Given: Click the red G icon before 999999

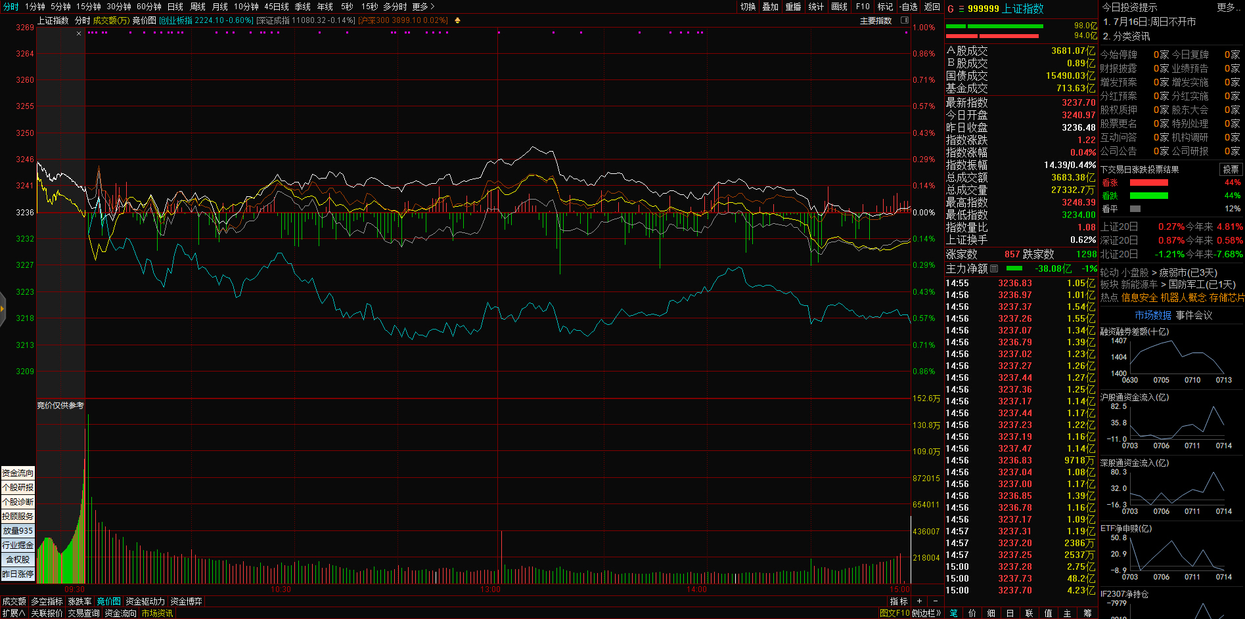Looking at the screenshot, I should (950, 9).
